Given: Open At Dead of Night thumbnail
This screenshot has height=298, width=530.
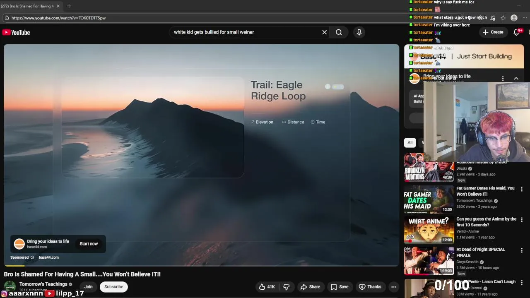Looking at the screenshot, I should 429,261.
